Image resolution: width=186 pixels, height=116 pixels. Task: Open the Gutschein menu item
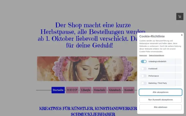100,90
